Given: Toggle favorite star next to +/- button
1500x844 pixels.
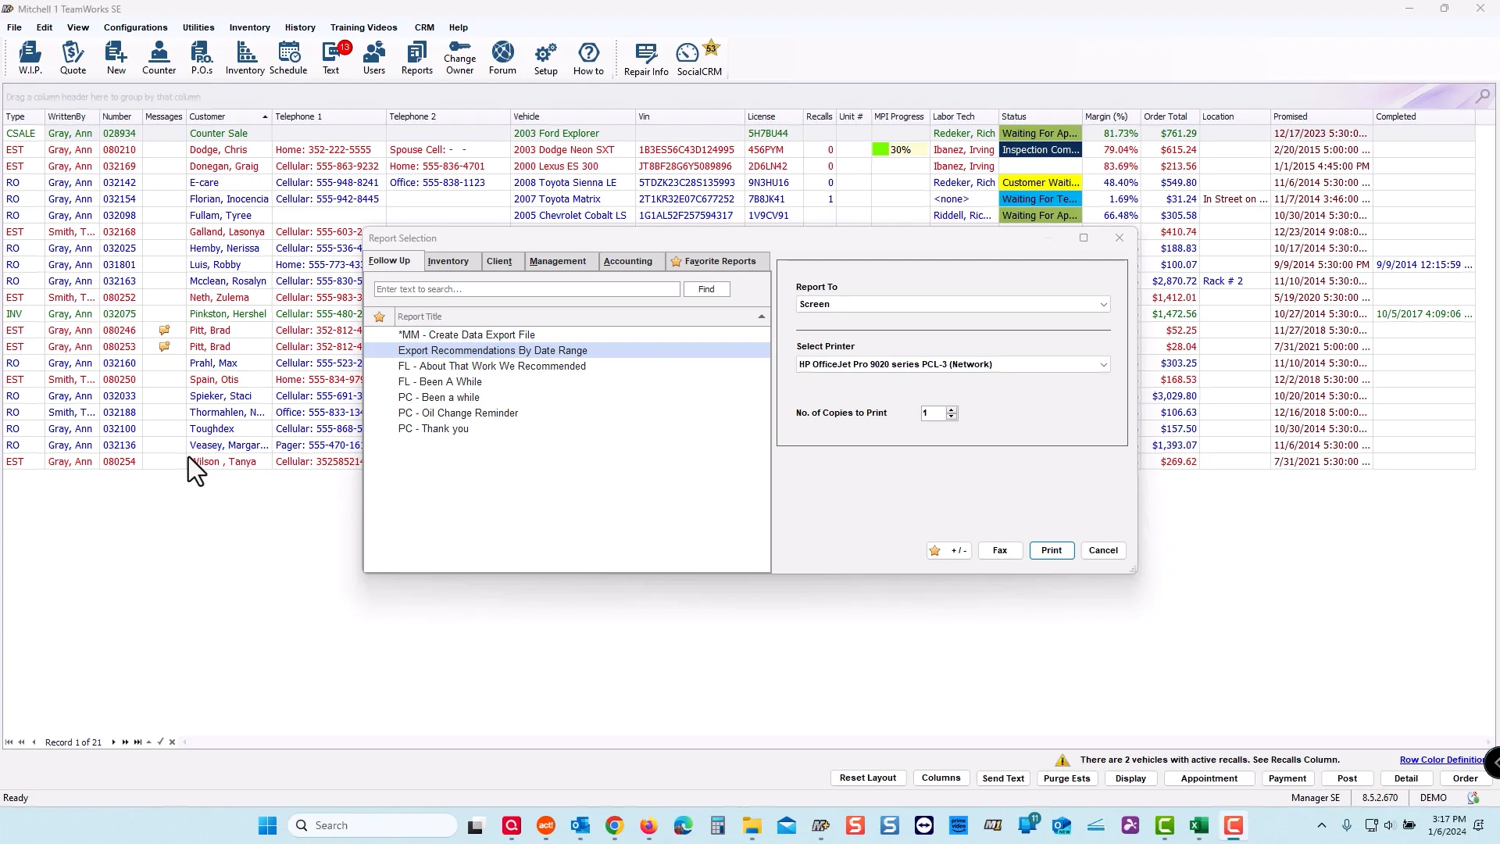Looking at the screenshot, I should point(935,550).
